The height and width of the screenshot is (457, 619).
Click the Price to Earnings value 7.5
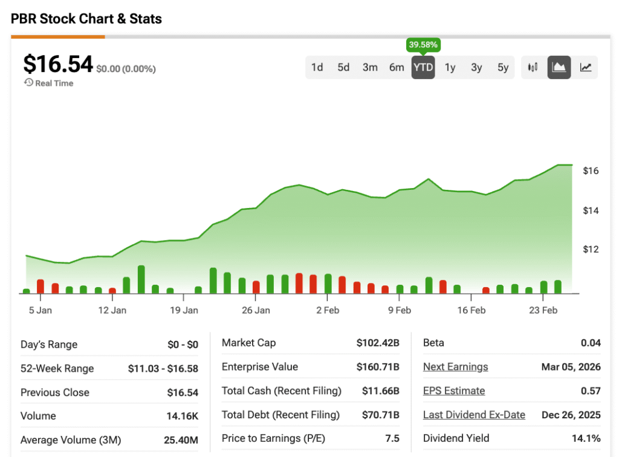pos(392,438)
